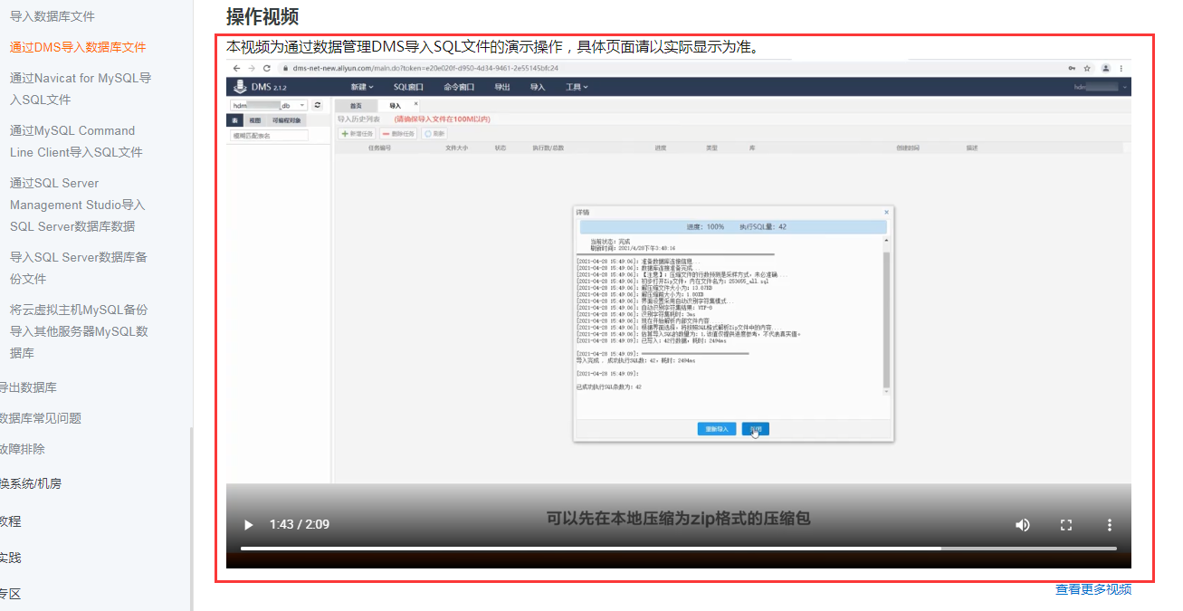1183x611 pixels.
Task: Open 导入数据库文件 in the sidebar
Action: click(52, 16)
